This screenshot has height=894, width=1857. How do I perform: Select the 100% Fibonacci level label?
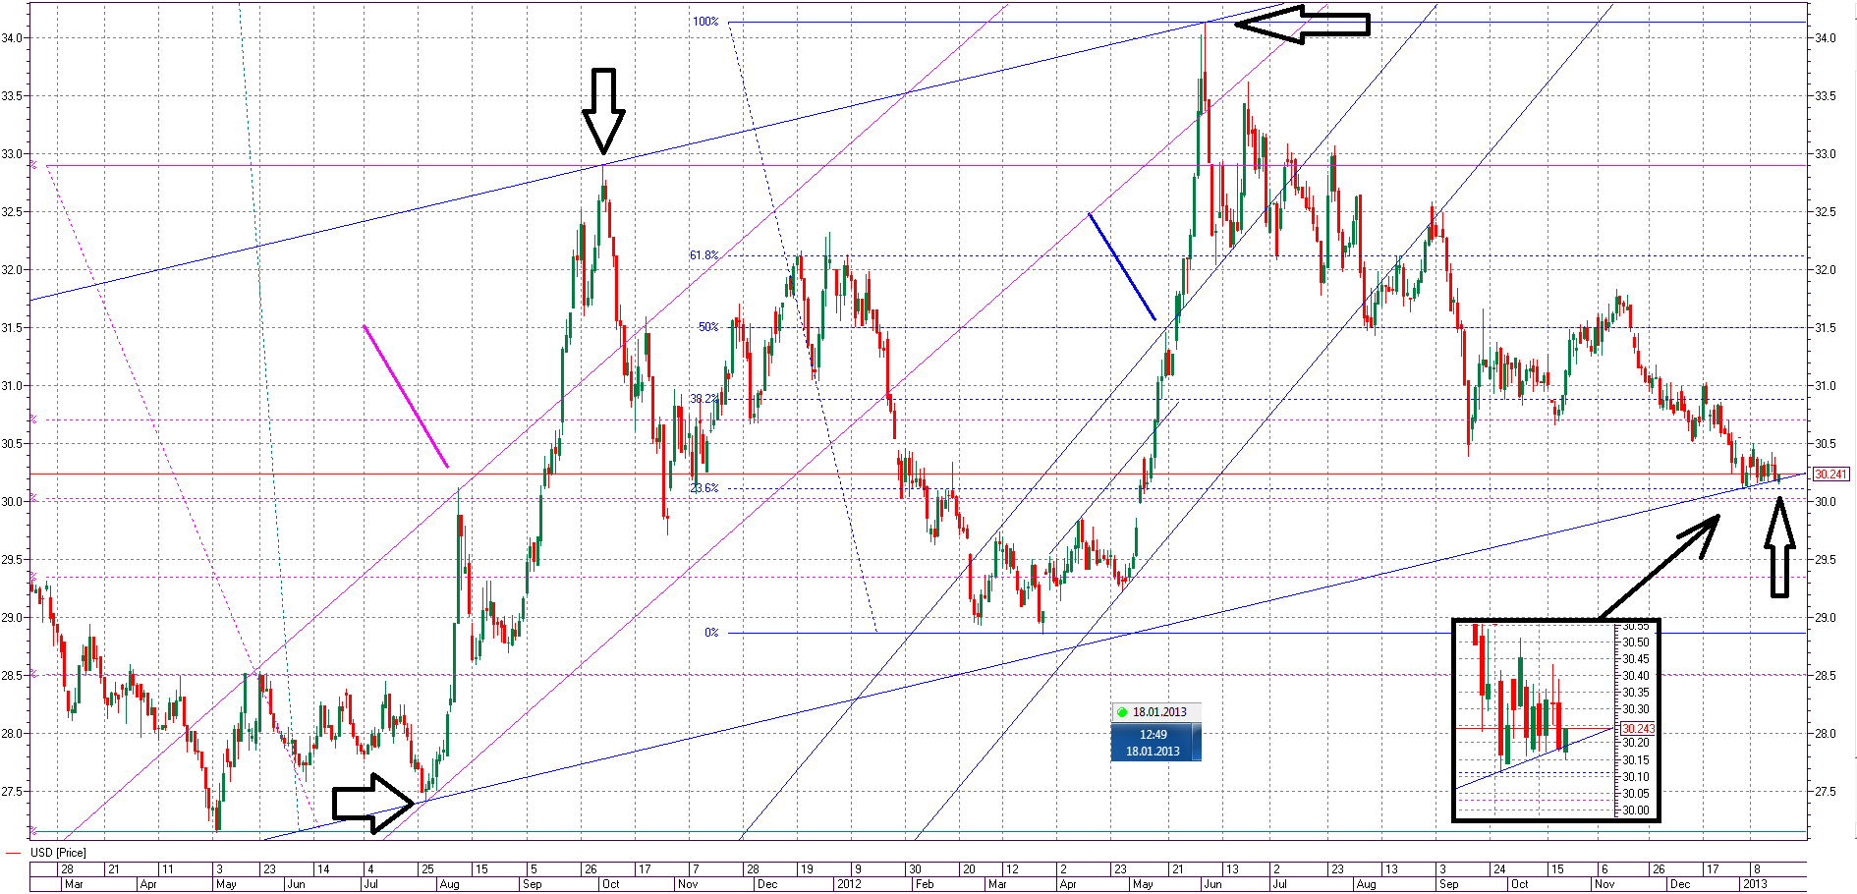pos(705,22)
